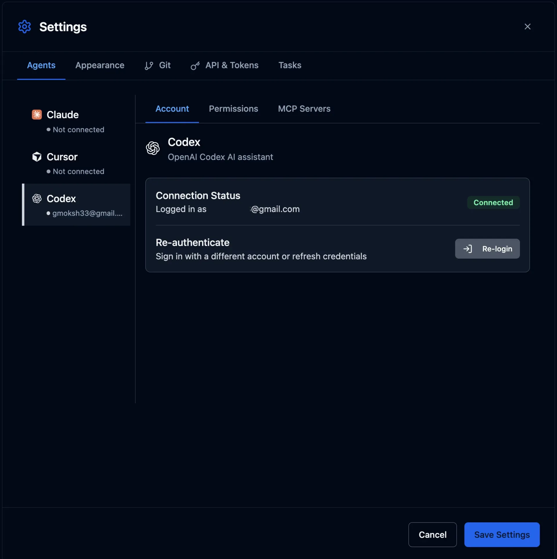Click the Connected status badge
This screenshot has height=559, width=557.
493,203
